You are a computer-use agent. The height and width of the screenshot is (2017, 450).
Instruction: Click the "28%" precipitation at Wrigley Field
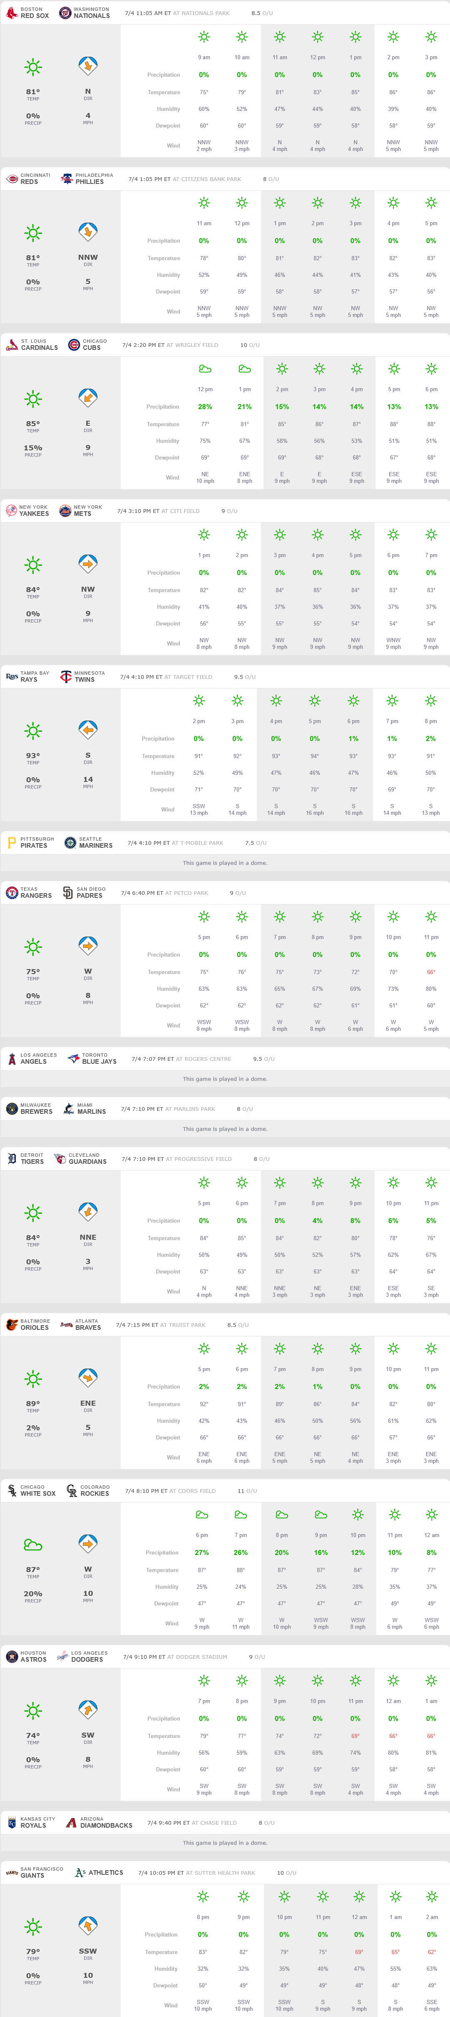click(x=205, y=407)
